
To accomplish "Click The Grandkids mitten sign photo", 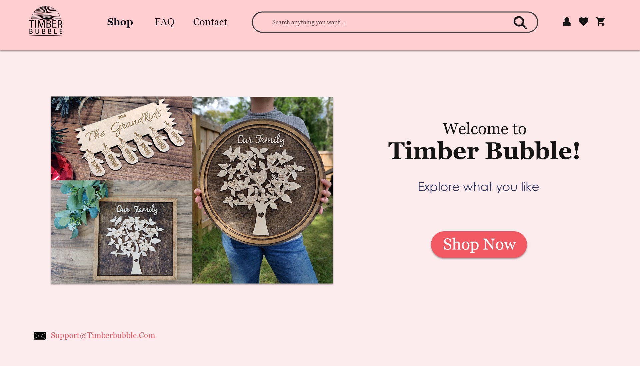I will [122, 138].
